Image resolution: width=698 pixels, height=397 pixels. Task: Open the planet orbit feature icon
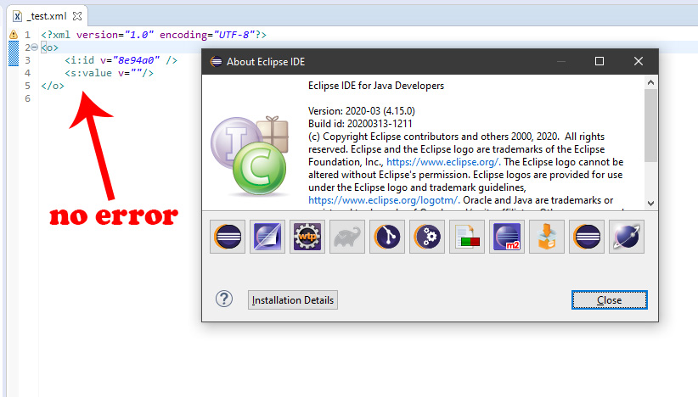pos(627,237)
